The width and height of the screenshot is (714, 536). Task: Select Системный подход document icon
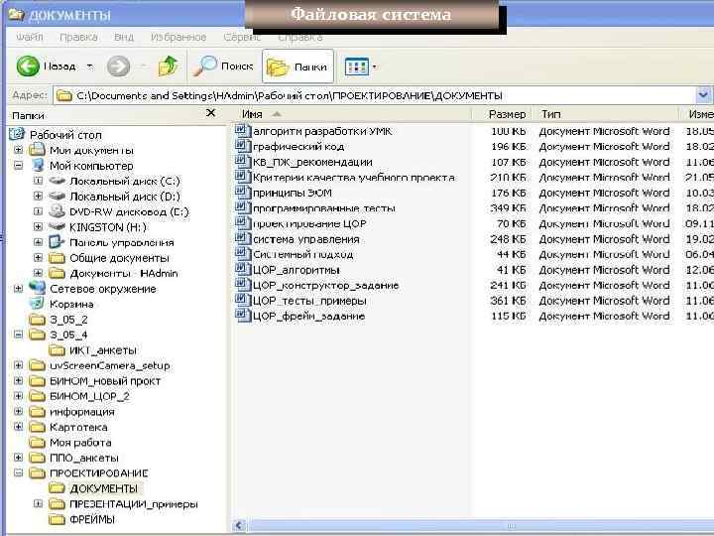243,254
